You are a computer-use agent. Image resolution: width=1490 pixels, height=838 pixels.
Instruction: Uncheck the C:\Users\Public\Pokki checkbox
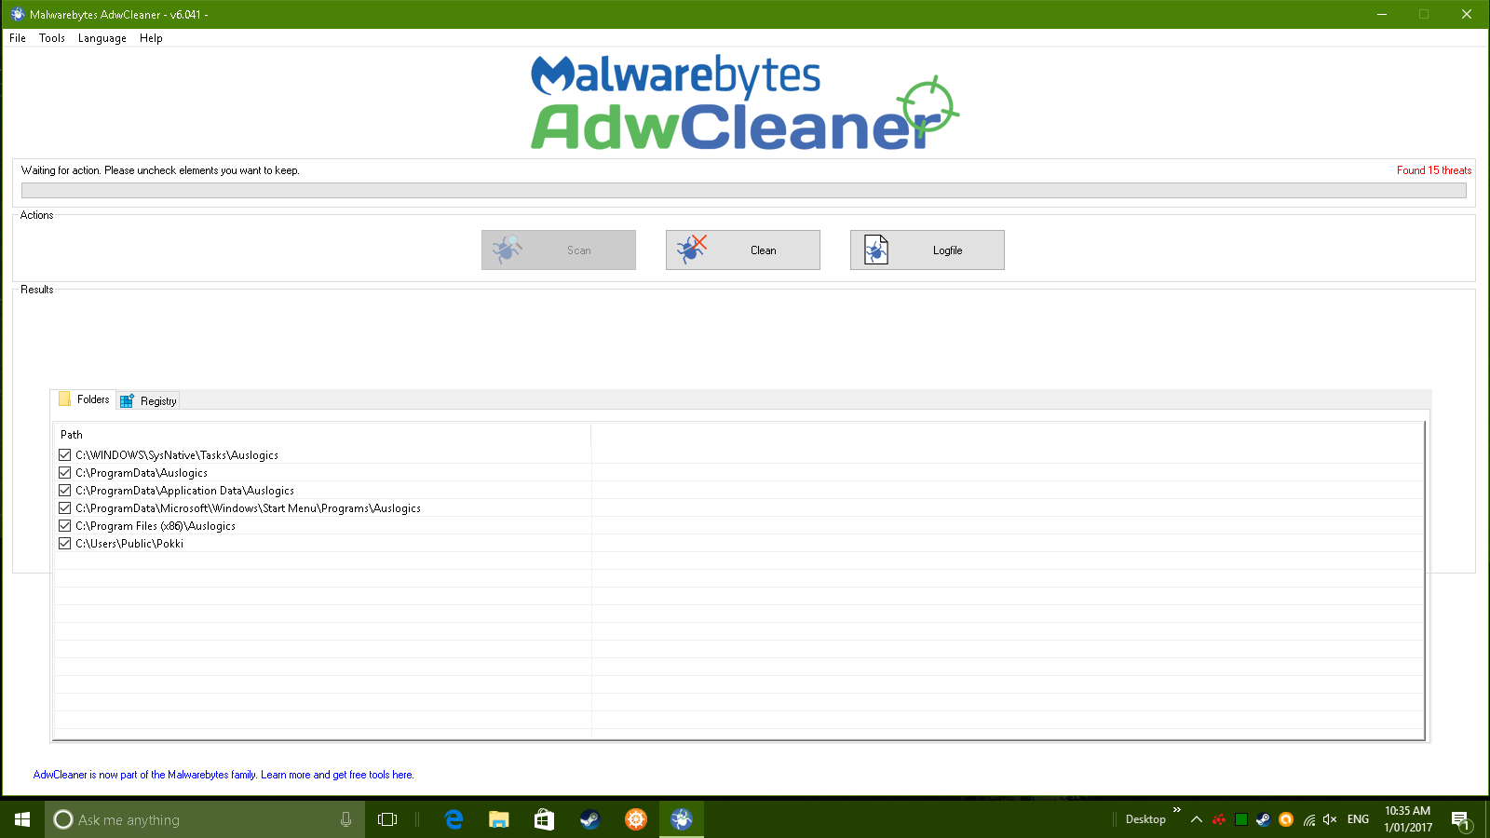pyautogui.click(x=65, y=544)
